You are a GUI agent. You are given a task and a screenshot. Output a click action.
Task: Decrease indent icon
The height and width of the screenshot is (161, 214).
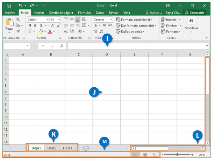pos(66,31)
